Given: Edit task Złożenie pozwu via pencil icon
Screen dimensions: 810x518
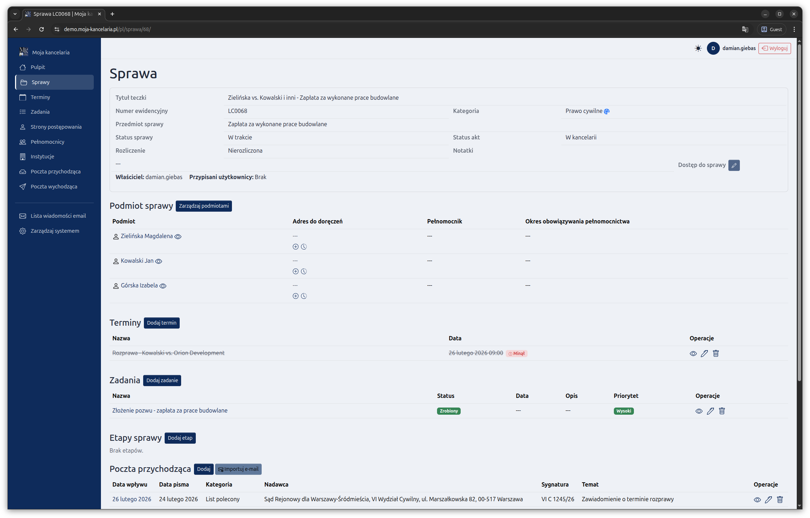Looking at the screenshot, I should (710, 411).
